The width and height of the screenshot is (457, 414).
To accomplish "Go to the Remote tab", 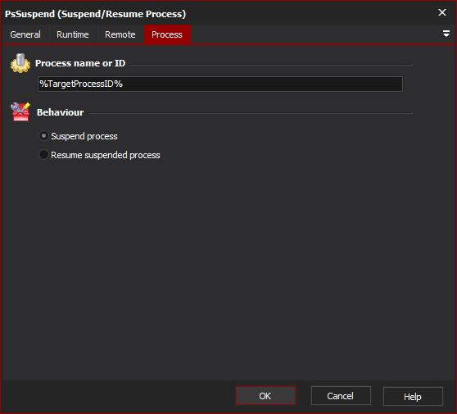I will [120, 34].
